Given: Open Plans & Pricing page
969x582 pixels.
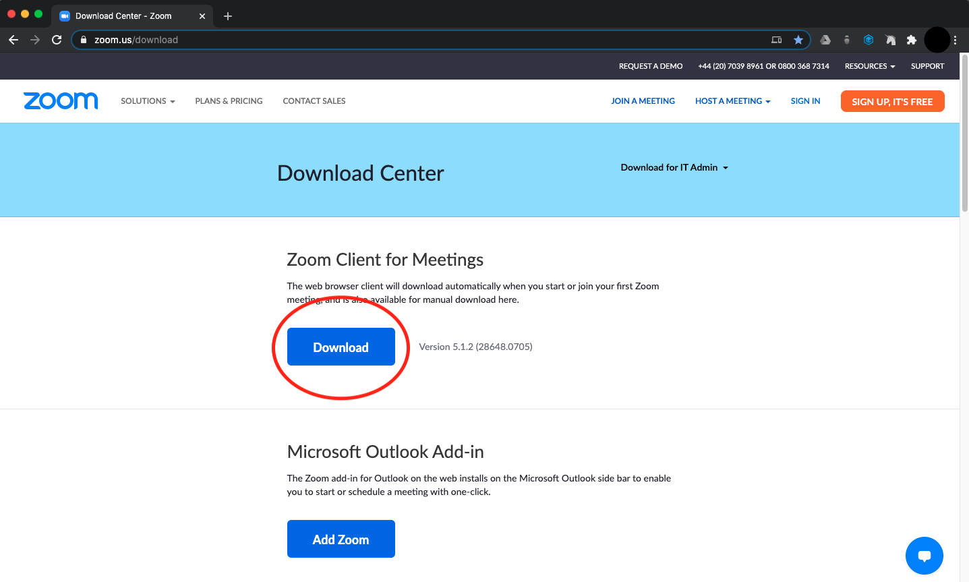Looking at the screenshot, I should click(229, 101).
